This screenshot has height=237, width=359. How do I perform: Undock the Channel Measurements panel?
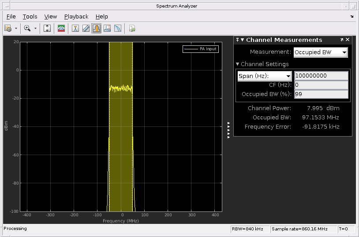point(342,40)
